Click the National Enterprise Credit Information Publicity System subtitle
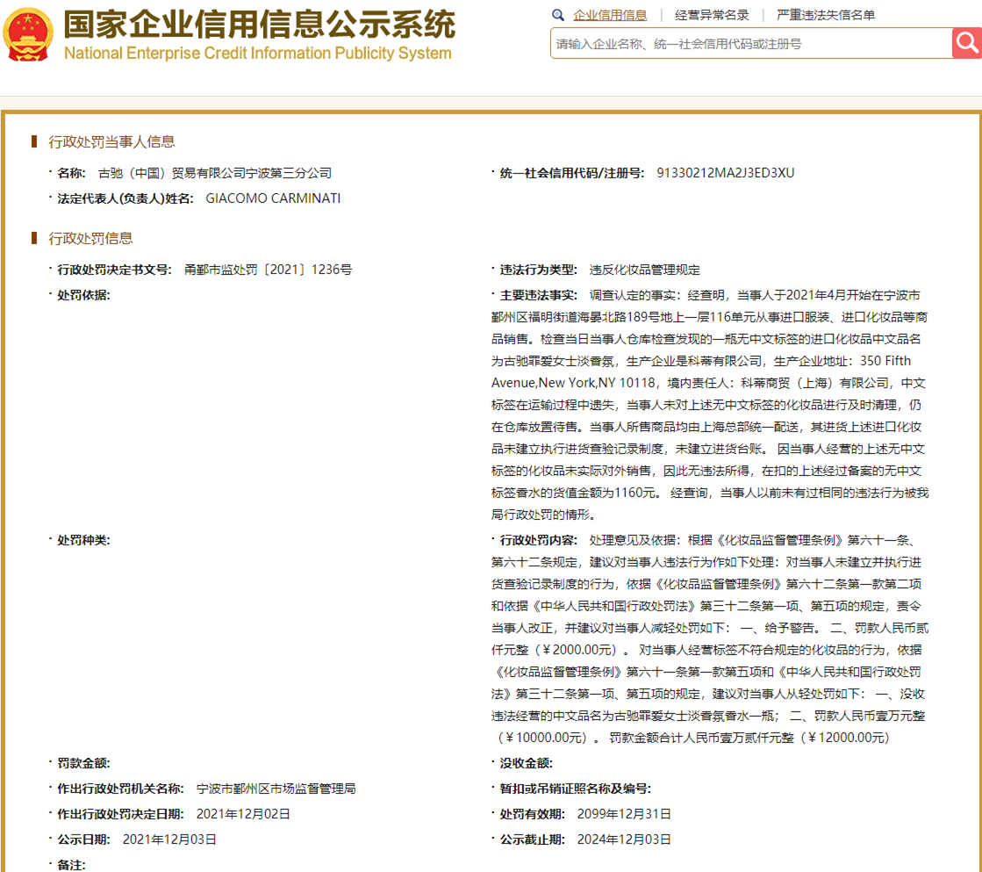The height and width of the screenshot is (872, 982). click(257, 54)
